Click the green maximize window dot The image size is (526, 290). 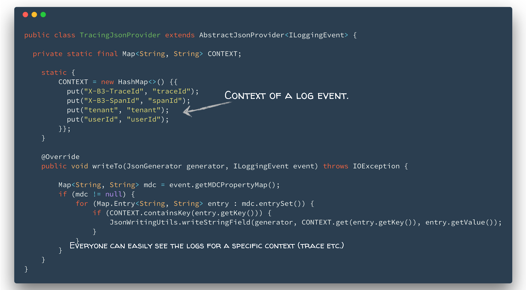click(43, 14)
